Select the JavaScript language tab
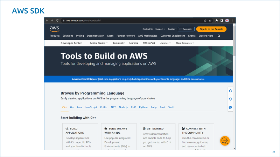Screen dimensions: 280x157 point(91,107)
